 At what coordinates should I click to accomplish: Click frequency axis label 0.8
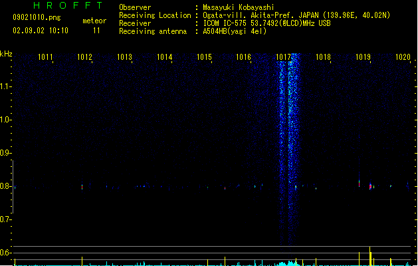pyautogui.click(x=5, y=186)
